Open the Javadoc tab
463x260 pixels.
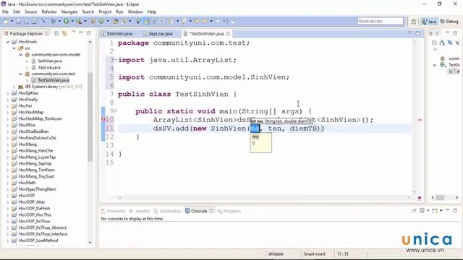pyautogui.click(x=140, y=211)
